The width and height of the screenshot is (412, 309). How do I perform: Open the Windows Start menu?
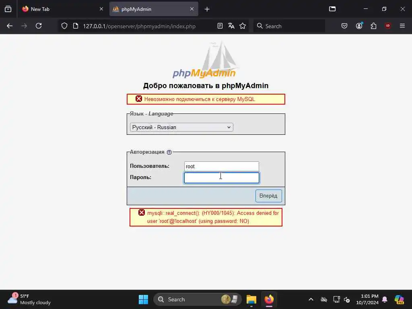pyautogui.click(x=144, y=299)
